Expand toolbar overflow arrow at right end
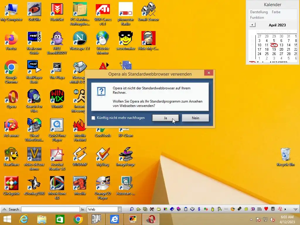The image size is (300, 225). (x=285, y=209)
